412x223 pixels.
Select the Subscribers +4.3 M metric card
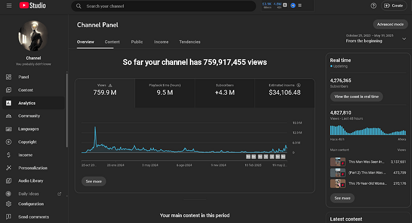pyautogui.click(x=225, y=93)
